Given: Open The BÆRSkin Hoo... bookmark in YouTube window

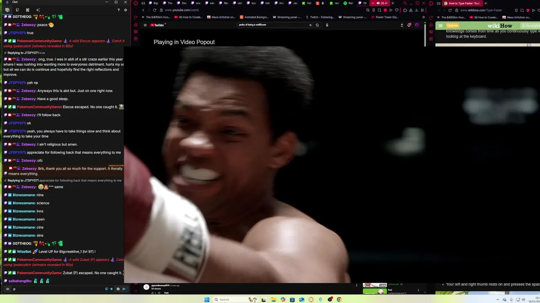Looking at the screenshot, I should click(156, 17).
